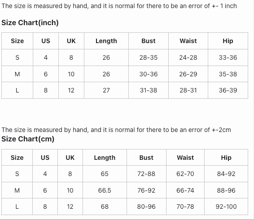This screenshot has height=220, width=254.
Task: Click waist value 26-29 for size M
Action: coord(188,74)
